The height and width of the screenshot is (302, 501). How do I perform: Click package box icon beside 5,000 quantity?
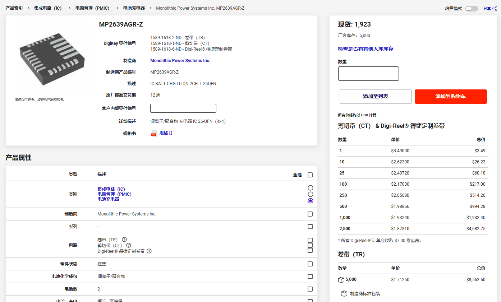(x=341, y=280)
